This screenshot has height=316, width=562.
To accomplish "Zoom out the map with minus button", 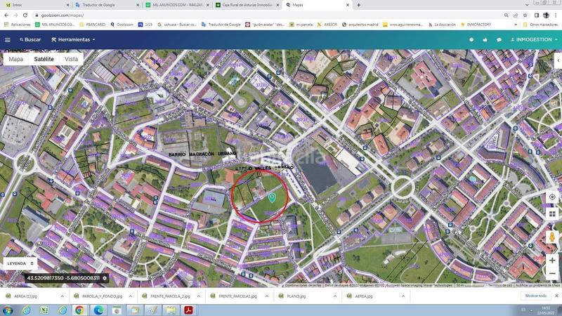I will point(552,273).
